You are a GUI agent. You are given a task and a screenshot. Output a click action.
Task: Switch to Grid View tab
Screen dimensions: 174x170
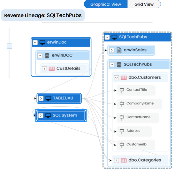tap(144, 4)
